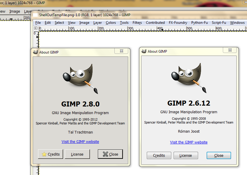
Task: Open the Contributed menu
Action: [x=155, y=23]
